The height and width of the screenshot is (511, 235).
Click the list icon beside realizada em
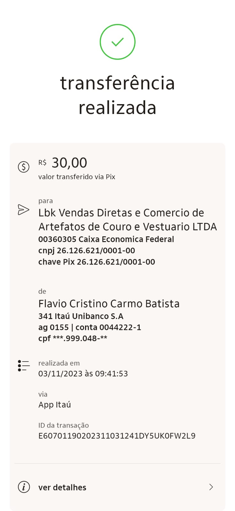pyautogui.click(x=24, y=366)
